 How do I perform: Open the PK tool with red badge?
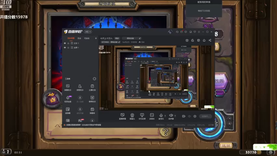tap(80, 120)
